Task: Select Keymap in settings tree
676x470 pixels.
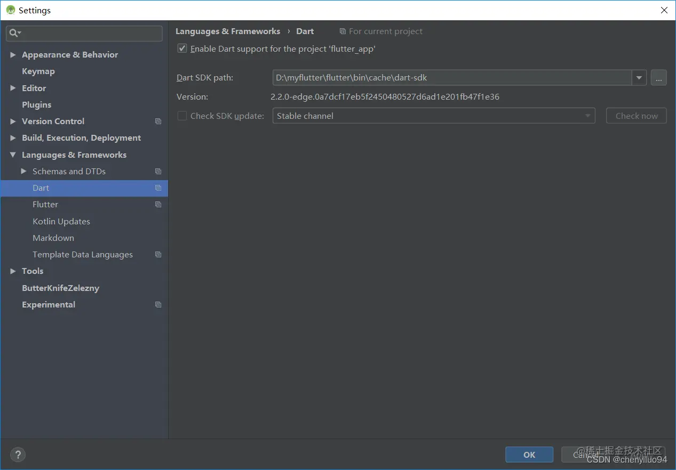Action: tap(38, 71)
